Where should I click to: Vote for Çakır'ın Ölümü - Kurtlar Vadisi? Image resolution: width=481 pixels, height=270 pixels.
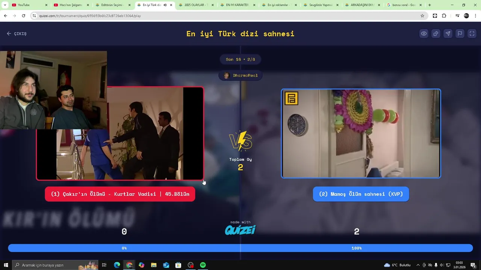click(x=120, y=194)
